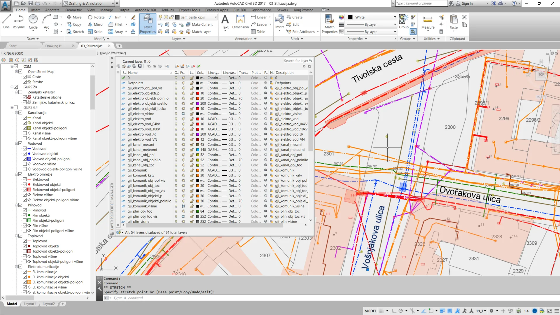The image size is (560, 315).
Task: Switch to the Layout1 tab
Action: coord(30,304)
